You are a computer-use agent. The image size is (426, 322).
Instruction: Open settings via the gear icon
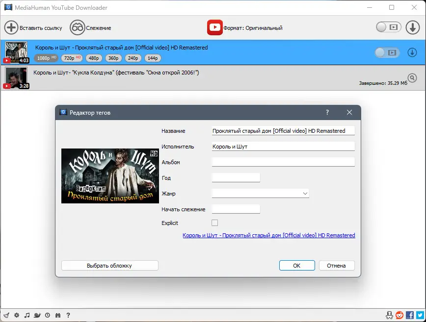click(x=17, y=315)
